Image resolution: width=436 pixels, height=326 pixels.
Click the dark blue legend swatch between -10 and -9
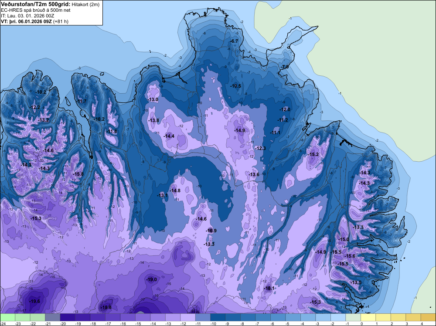tap(218, 318)
